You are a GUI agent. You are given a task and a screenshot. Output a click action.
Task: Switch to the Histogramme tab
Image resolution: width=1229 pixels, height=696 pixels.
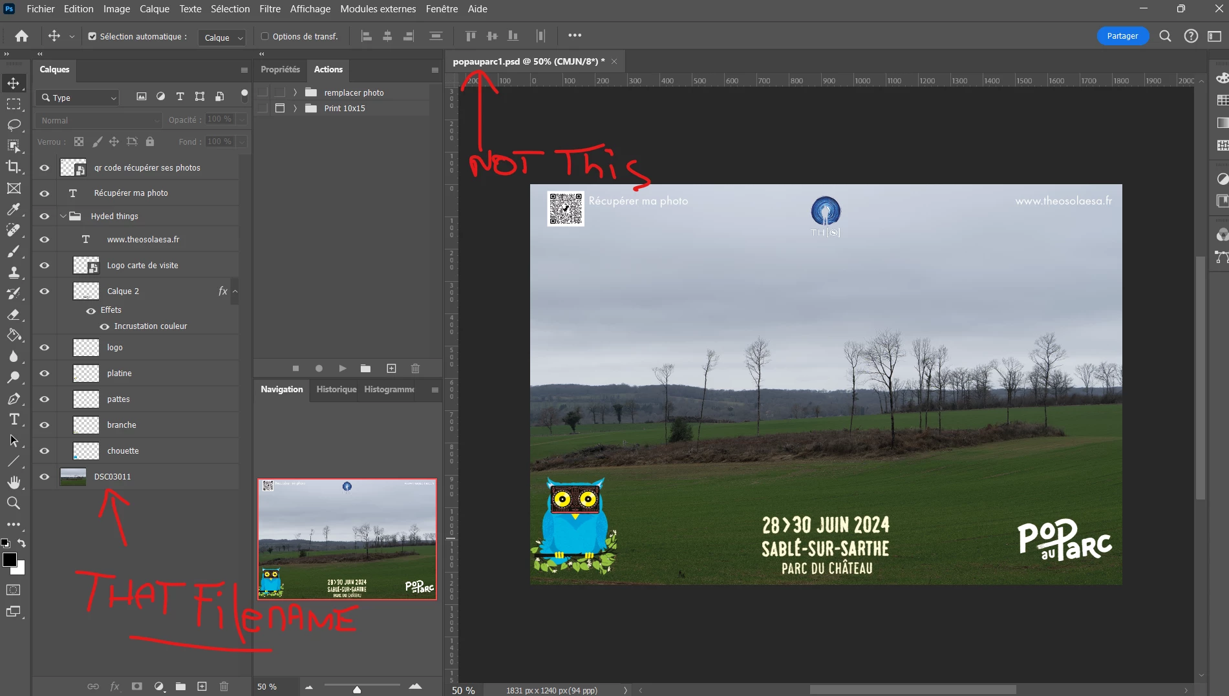[389, 389]
